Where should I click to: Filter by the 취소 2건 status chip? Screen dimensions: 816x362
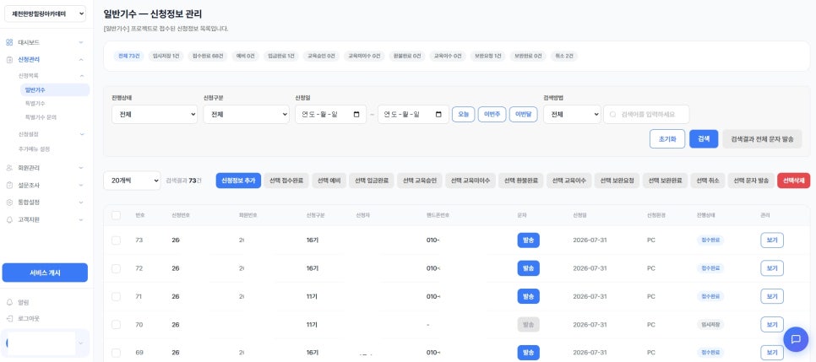[x=564, y=57]
